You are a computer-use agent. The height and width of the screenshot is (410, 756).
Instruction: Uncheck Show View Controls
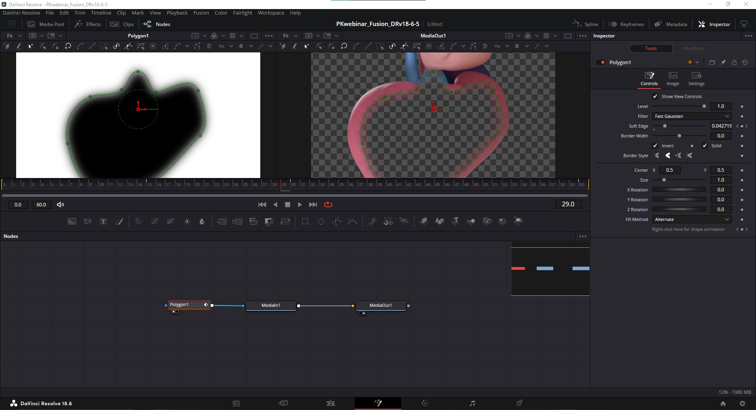tap(655, 96)
